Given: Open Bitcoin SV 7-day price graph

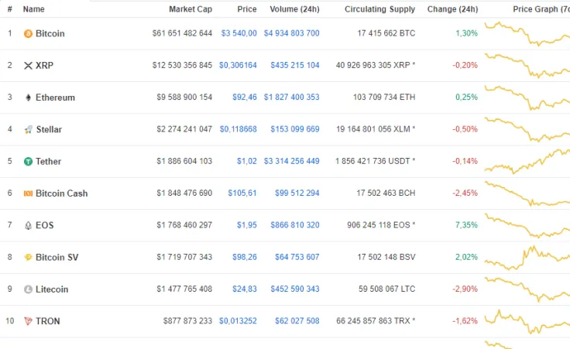Looking at the screenshot, I should point(527,258).
